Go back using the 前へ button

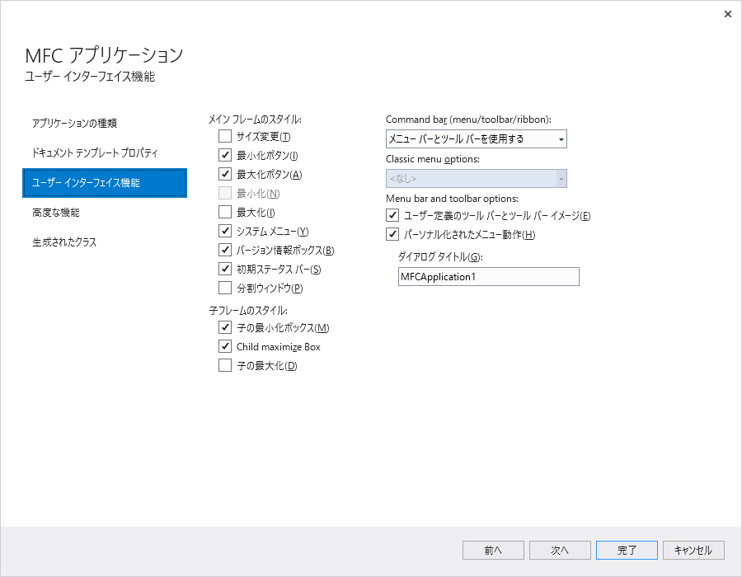493,550
